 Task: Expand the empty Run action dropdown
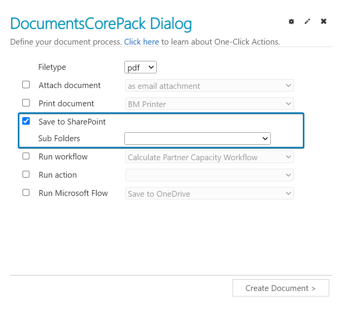point(209,175)
